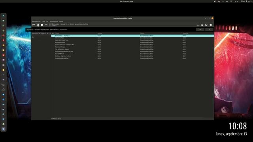The width and height of the screenshot is (253, 142).
Task: Click the track time label beside shuffle icon
Action: (x=198, y=26)
